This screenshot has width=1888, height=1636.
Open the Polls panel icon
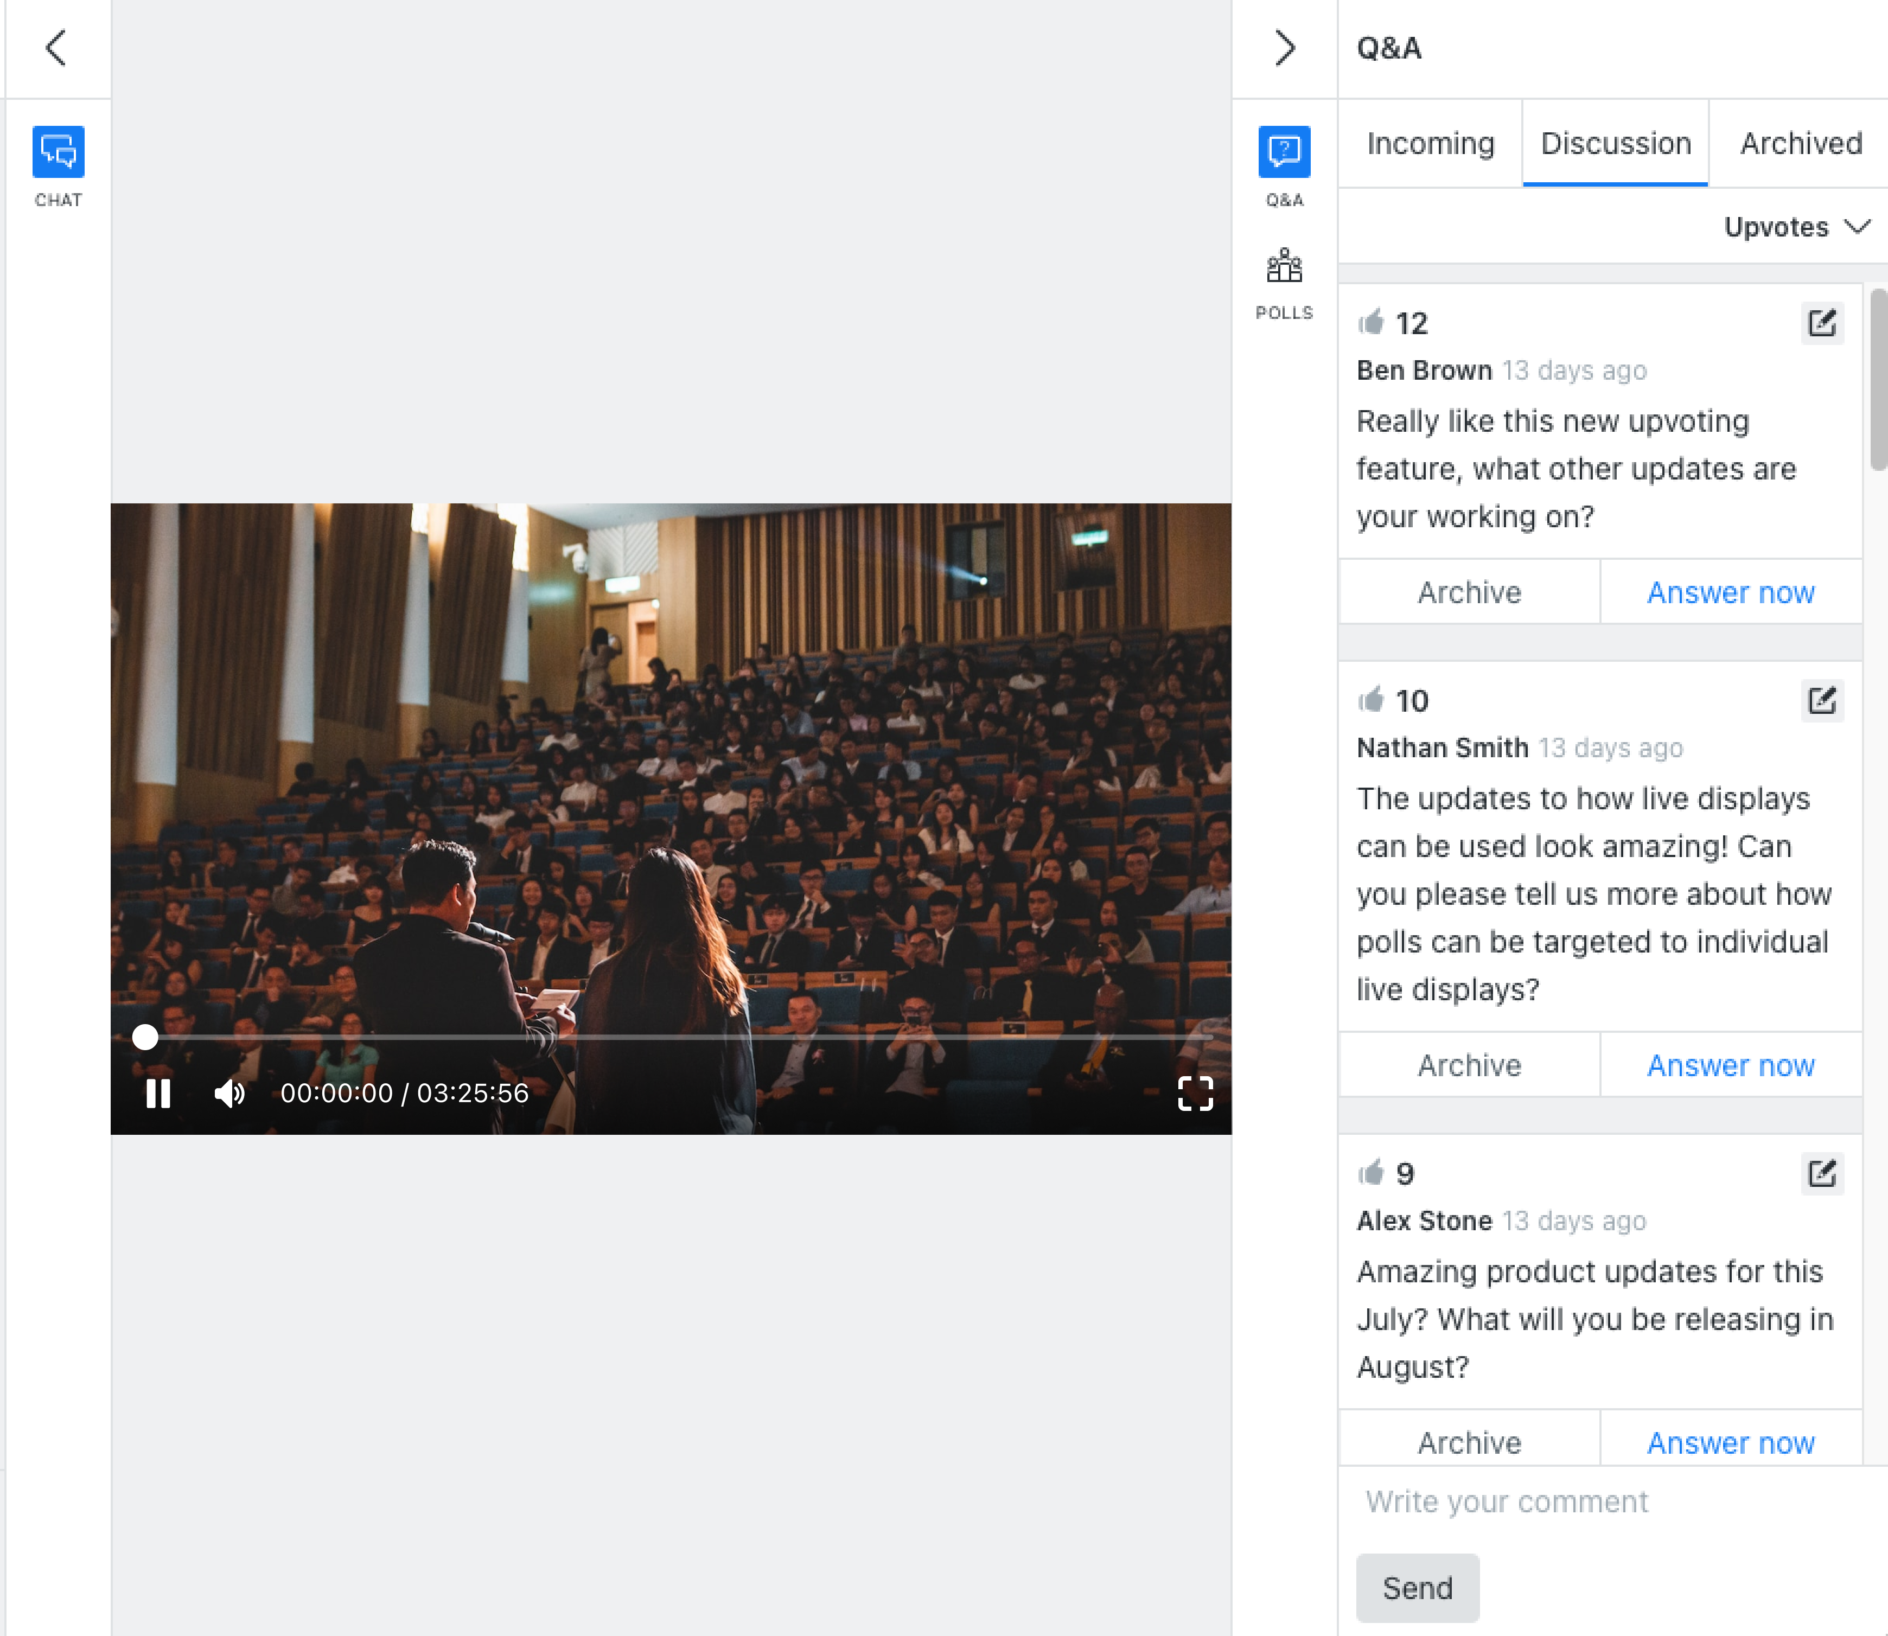(x=1284, y=266)
